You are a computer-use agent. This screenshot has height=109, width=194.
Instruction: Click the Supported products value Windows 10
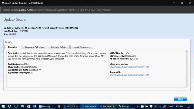[x=35, y=70]
